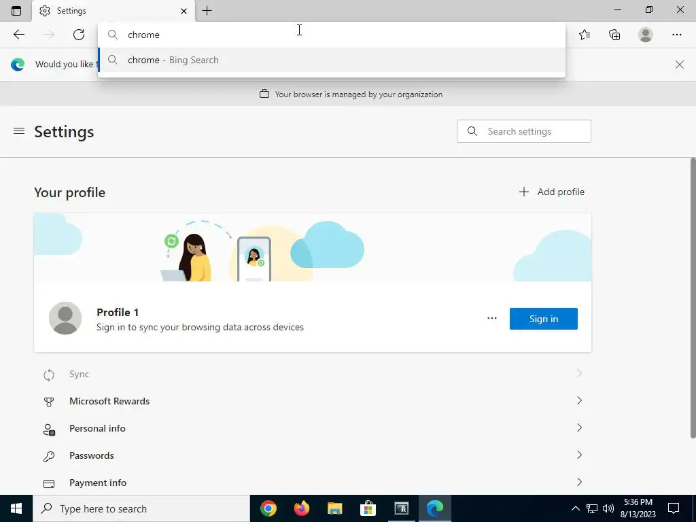Expand the Personal info chevron arrow

tap(579, 428)
